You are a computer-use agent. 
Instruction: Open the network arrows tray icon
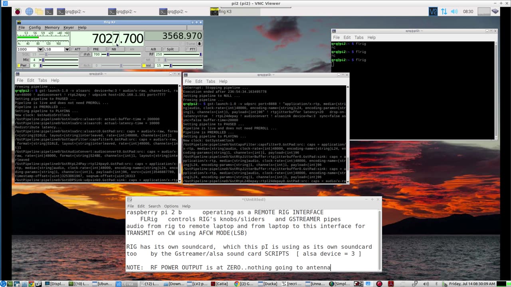444,12
